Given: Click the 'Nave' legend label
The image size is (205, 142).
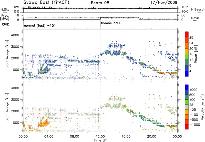Looking at the screenshot, I should pyautogui.click(x=195, y=18).
